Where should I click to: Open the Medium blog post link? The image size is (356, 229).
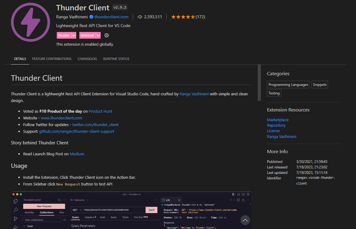[77, 154]
